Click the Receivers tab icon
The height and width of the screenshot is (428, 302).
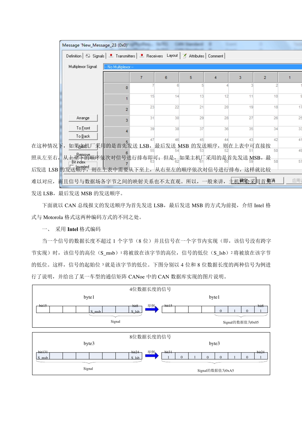point(142,56)
